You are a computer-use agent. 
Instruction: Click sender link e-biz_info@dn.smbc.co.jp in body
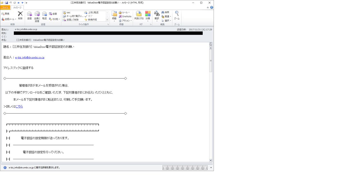click(30, 57)
